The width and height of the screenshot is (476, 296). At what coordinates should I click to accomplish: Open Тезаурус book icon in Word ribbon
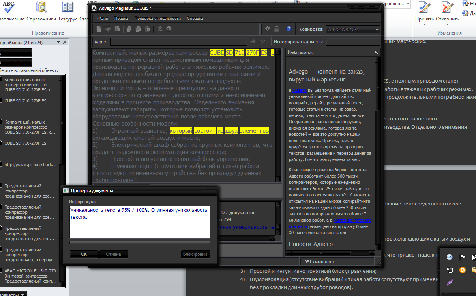click(x=67, y=7)
